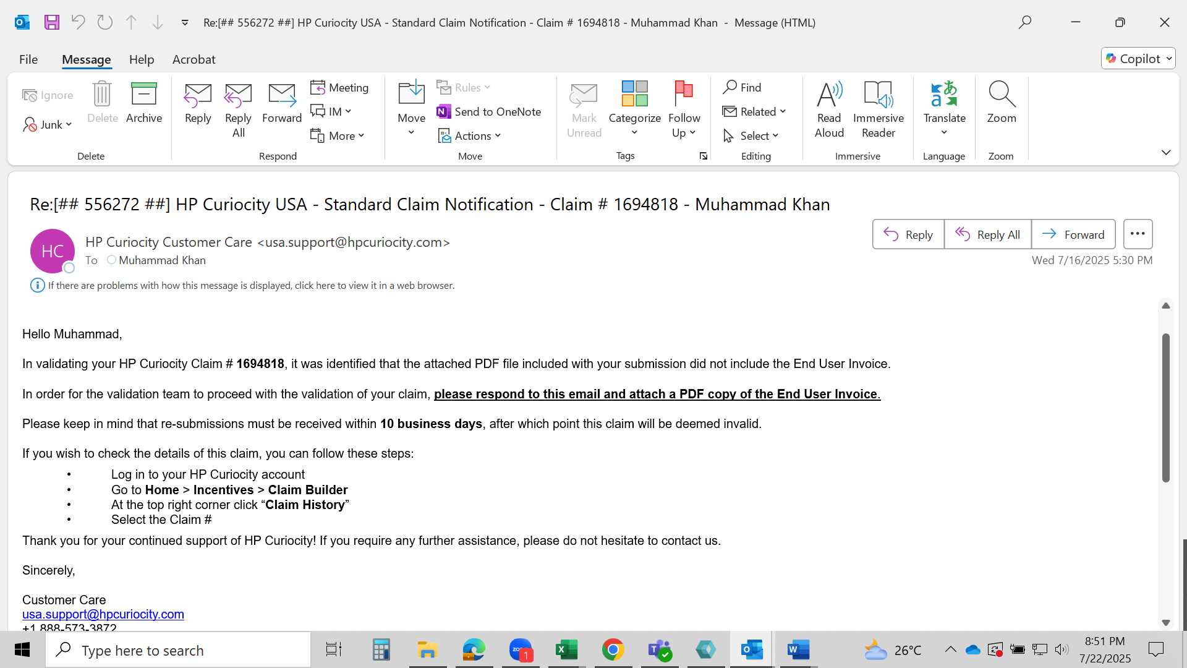
Task: Click message scrollbar down arrow
Action: (1166, 623)
